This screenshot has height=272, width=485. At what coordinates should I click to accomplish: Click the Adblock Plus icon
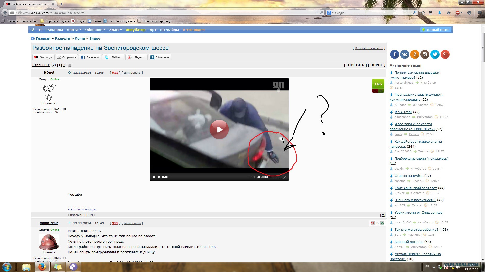(x=457, y=13)
